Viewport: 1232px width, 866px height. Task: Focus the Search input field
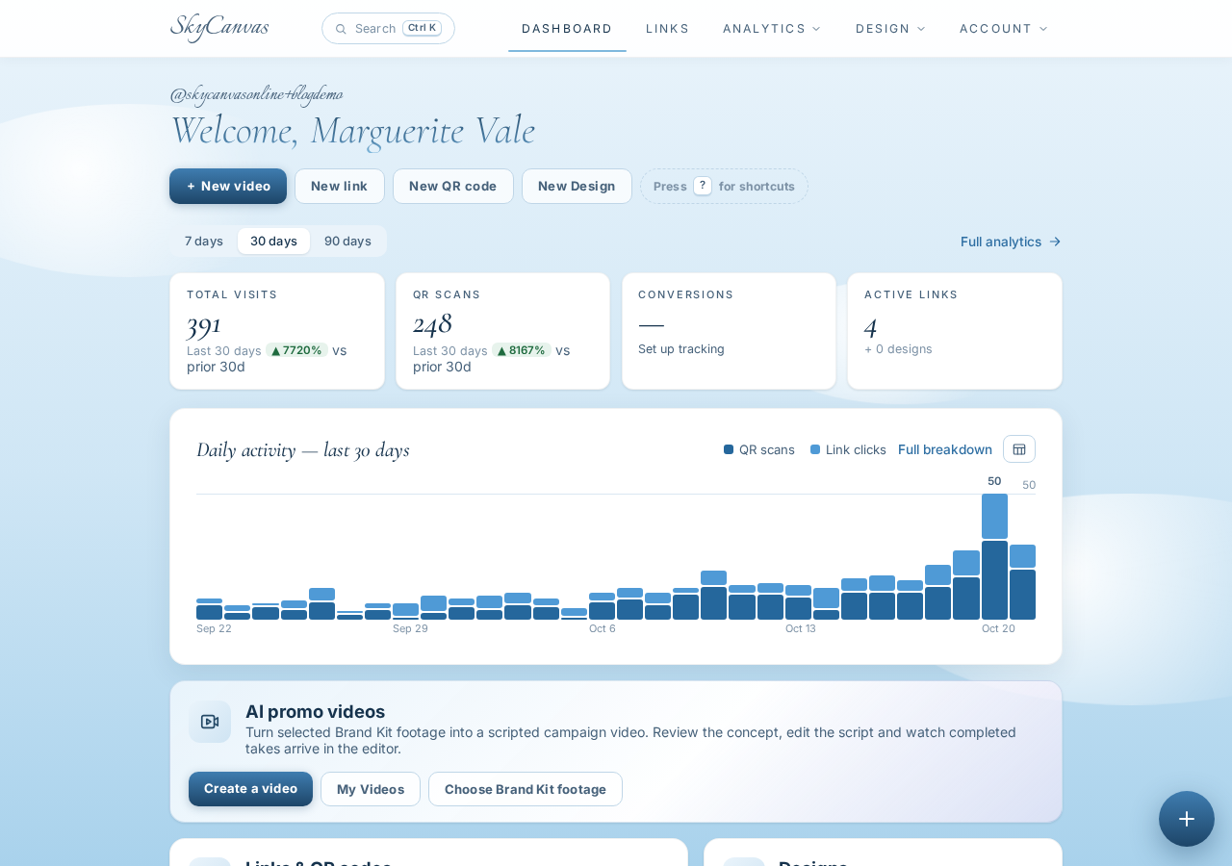tap(388, 29)
